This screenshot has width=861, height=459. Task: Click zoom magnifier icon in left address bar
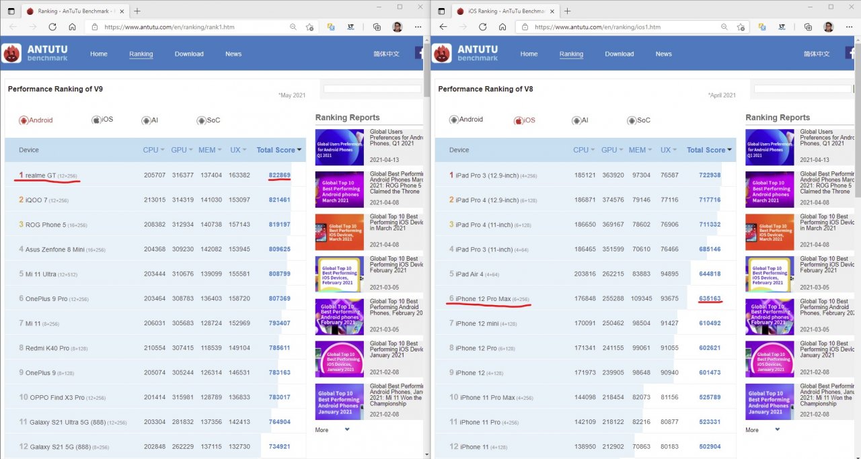(293, 27)
